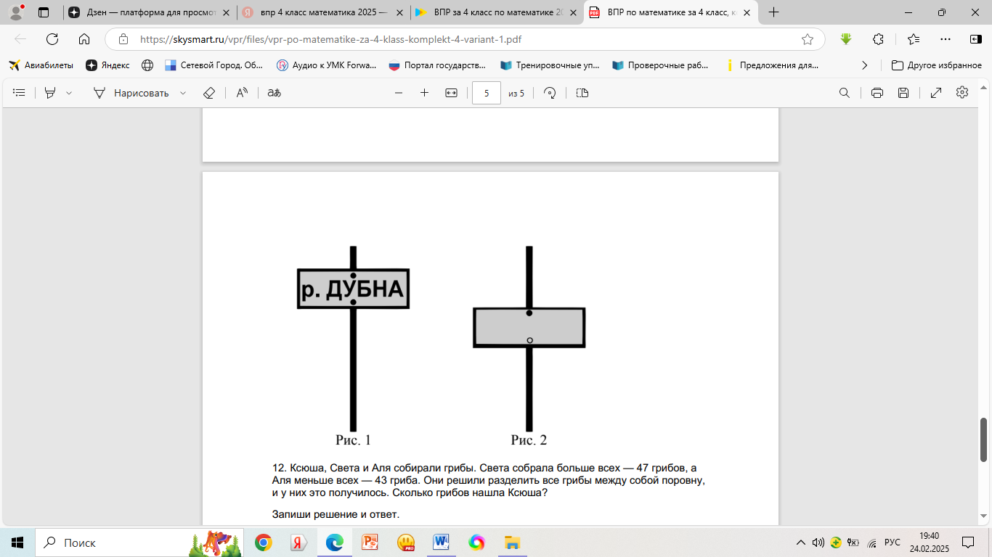Image resolution: width=992 pixels, height=557 pixels.
Task: Open PowerPoint from the taskbar
Action: coord(370,542)
